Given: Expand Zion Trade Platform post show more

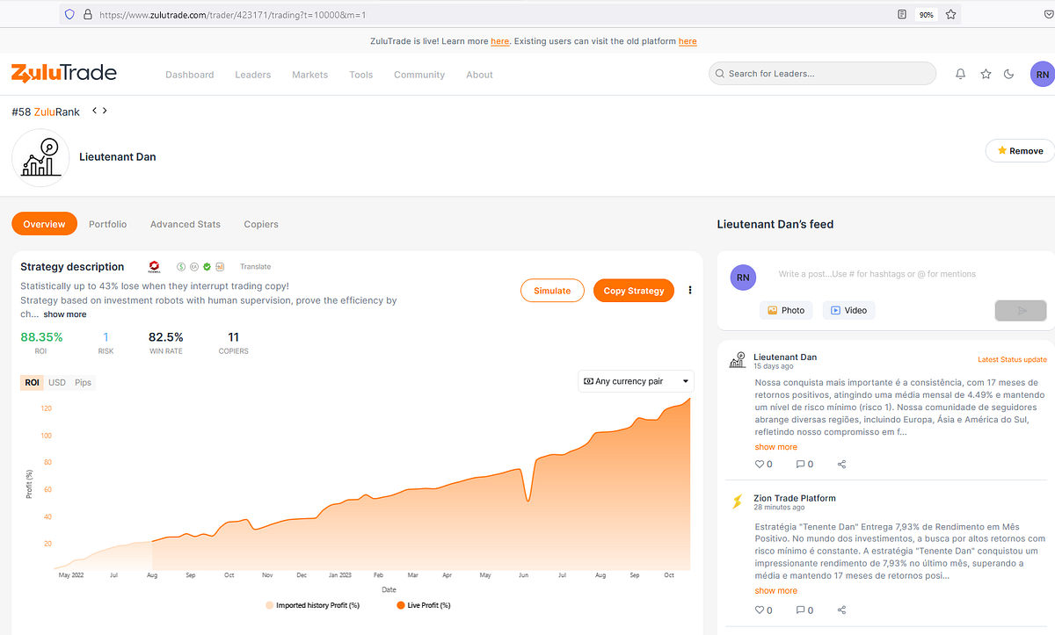Looking at the screenshot, I should pyautogui.click(x=776, y=591).
